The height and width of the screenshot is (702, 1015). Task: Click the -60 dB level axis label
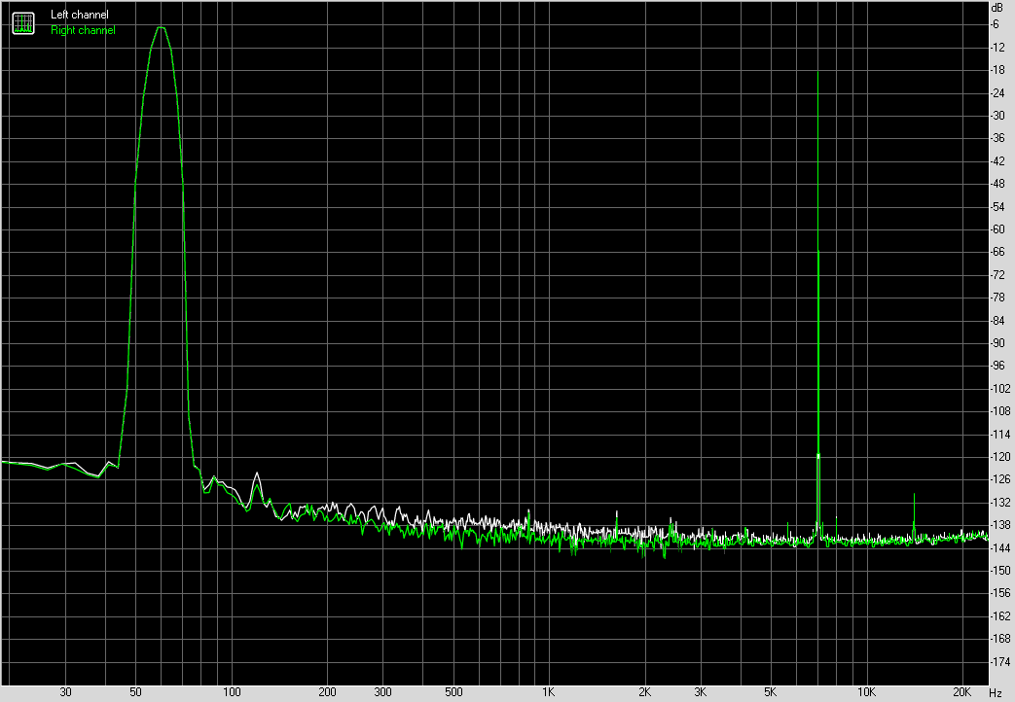997,229
